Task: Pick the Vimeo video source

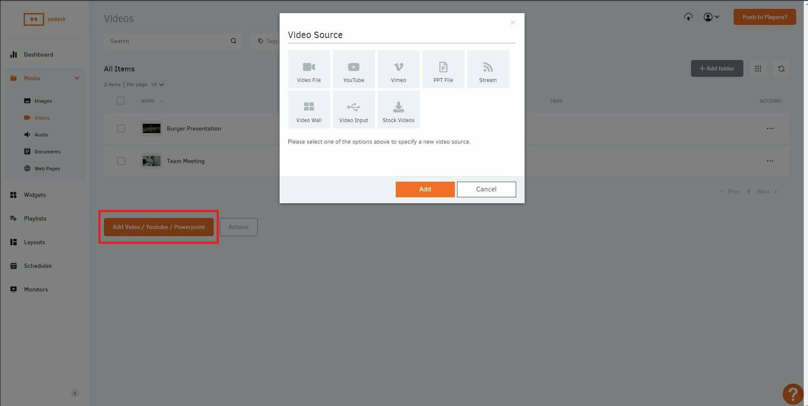Action: tap(398, 69)
